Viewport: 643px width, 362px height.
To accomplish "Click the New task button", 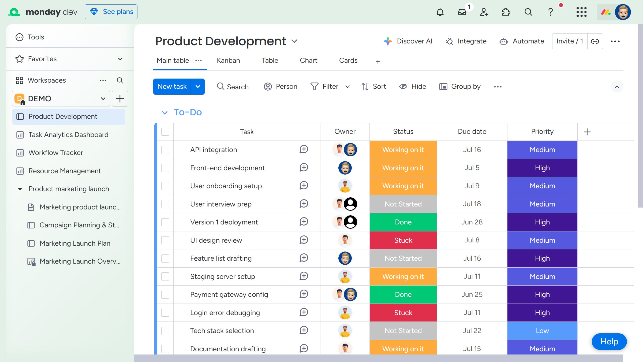I will pos(172,87).
